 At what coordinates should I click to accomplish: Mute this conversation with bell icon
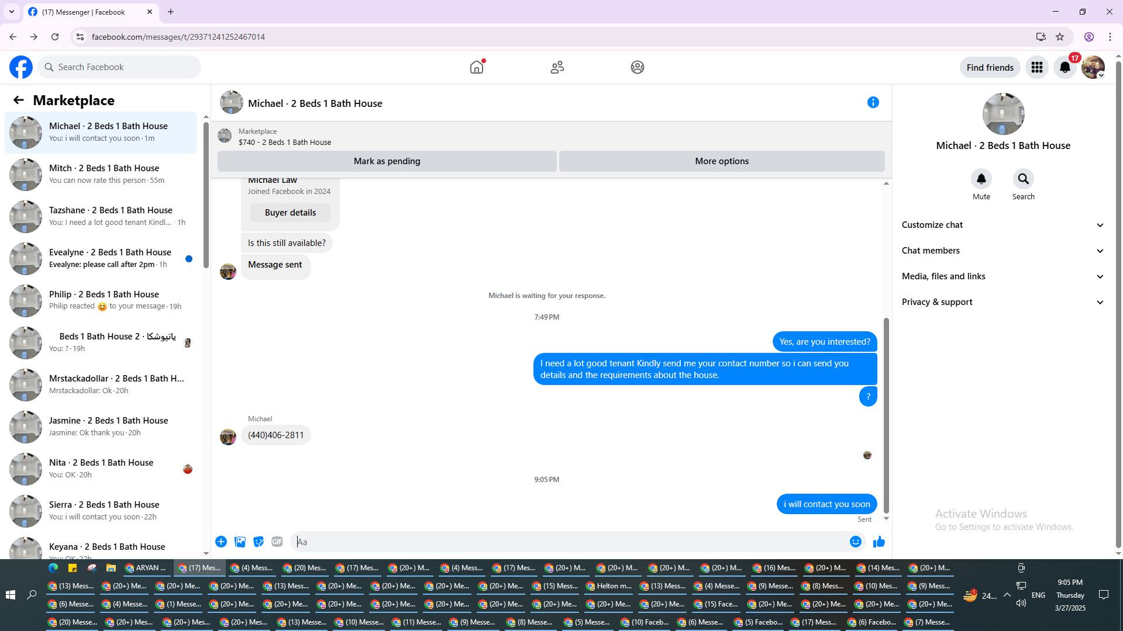click(981, 179)
